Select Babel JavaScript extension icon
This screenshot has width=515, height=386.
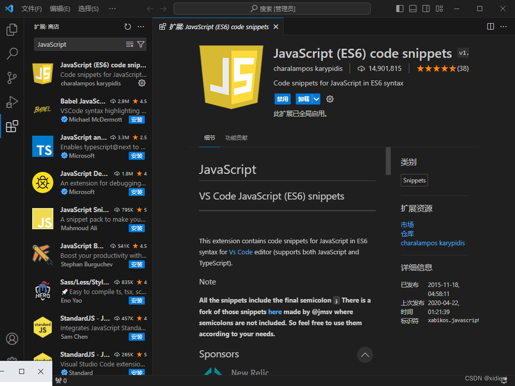(43, 110)
